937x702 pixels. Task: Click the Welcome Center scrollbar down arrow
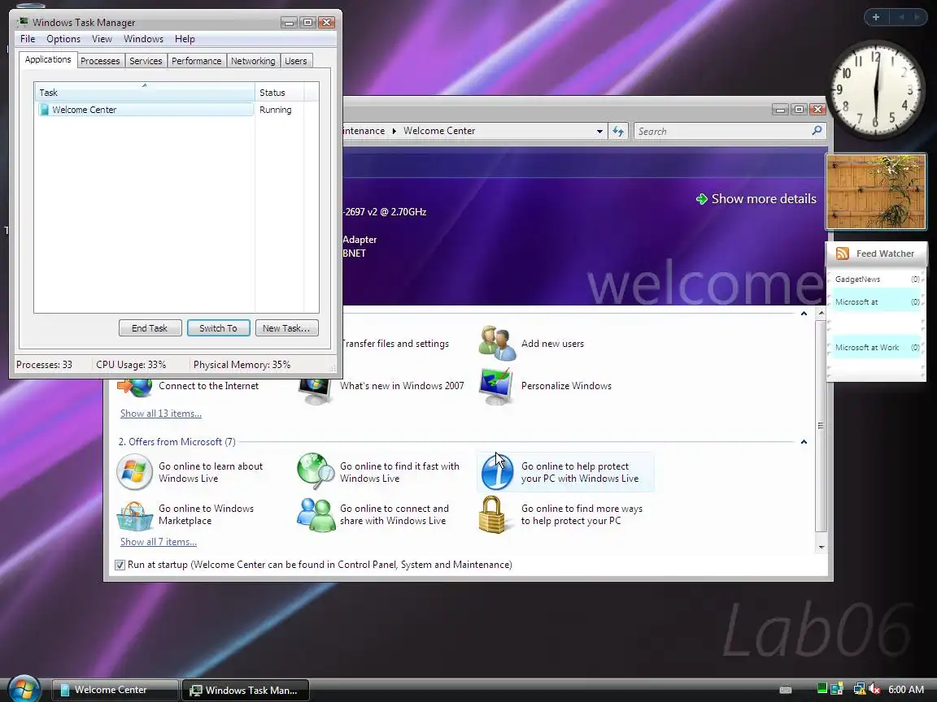pos(821,547)
